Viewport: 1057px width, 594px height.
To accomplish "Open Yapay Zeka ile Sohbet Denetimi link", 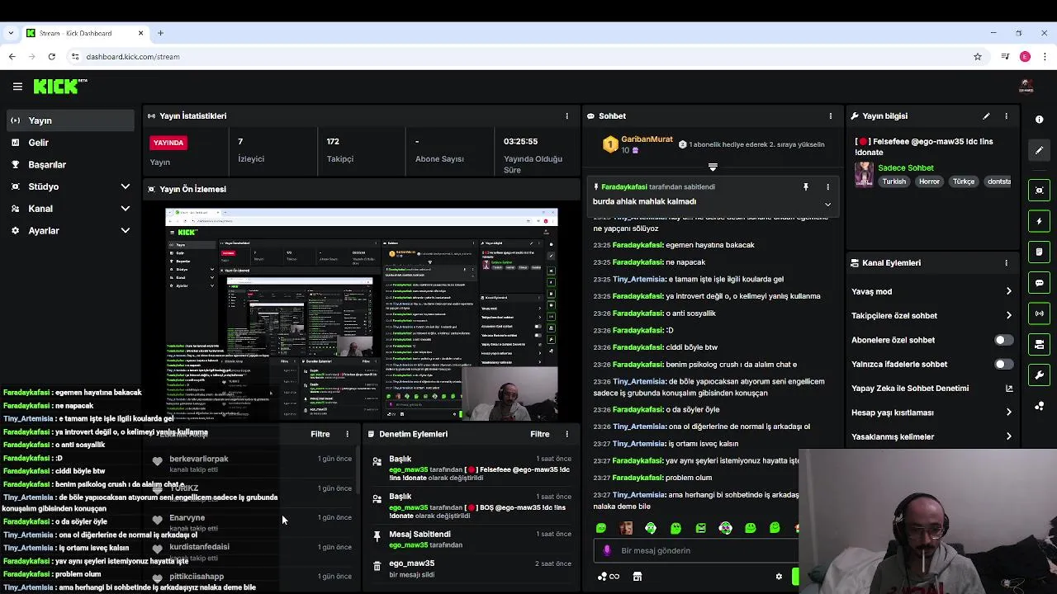I will 931,388.
